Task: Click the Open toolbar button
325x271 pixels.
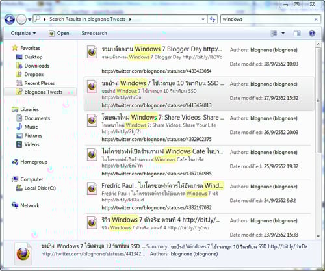Action: 59,33
